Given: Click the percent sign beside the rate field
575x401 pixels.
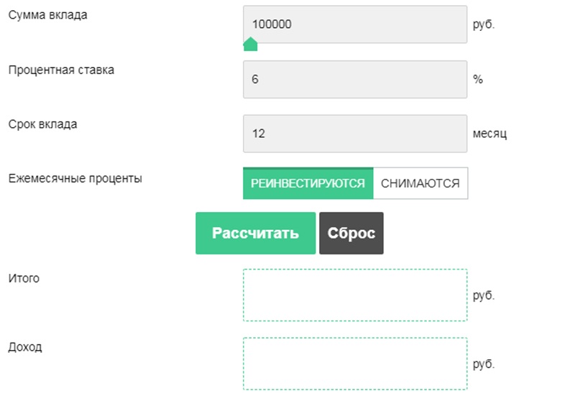Looking at the screenshot, I should tap(478, 79).
